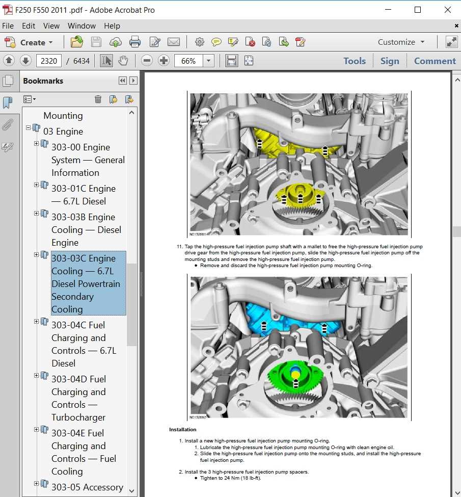The image size is (461, 497).
Task: Open preferences gear icon in toolbar
Action: tap(199, 42)
